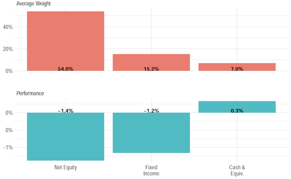Click the Fixed Income x-axis label
291x179 pixels.
tap(151, 170)
